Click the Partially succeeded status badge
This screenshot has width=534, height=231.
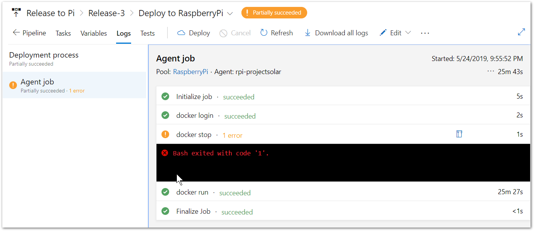(274, 13)
